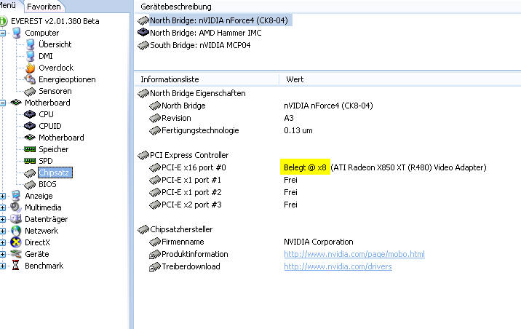Click the SPD memory module icon
Viewport: 521px width, 329px height.
pyautogui.click(x=30, y=161)
